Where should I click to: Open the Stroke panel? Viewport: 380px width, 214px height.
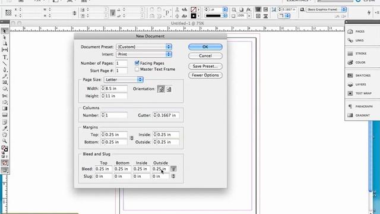[357, 53]
